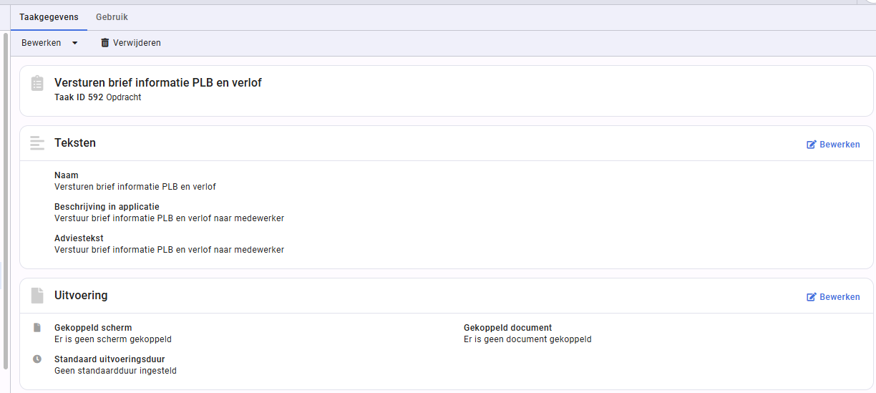Switch to the Gebruik tab
The image size is (876, 393).
(112, 17)
